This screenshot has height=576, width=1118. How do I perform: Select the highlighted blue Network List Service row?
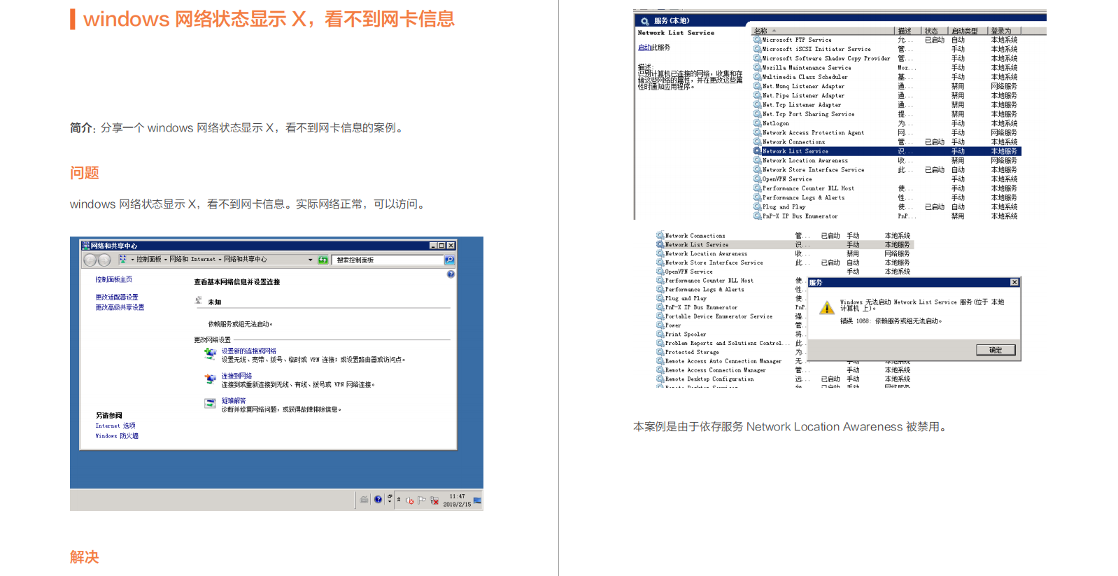886,151
